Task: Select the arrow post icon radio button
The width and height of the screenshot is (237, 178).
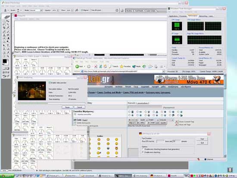Action: point(137,112)
